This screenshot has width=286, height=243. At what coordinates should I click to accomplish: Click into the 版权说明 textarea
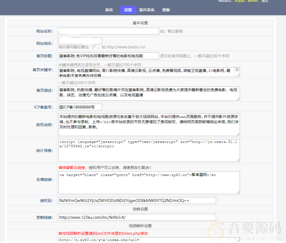coord(149,125)
